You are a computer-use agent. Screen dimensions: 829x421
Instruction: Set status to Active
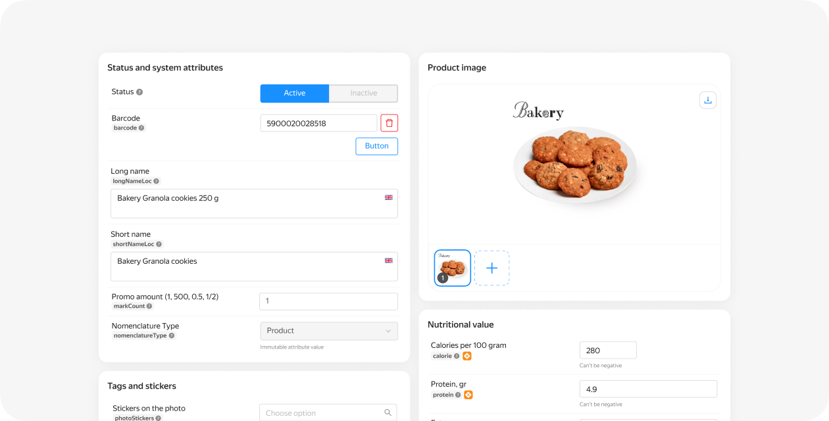(x=295, y=93)
